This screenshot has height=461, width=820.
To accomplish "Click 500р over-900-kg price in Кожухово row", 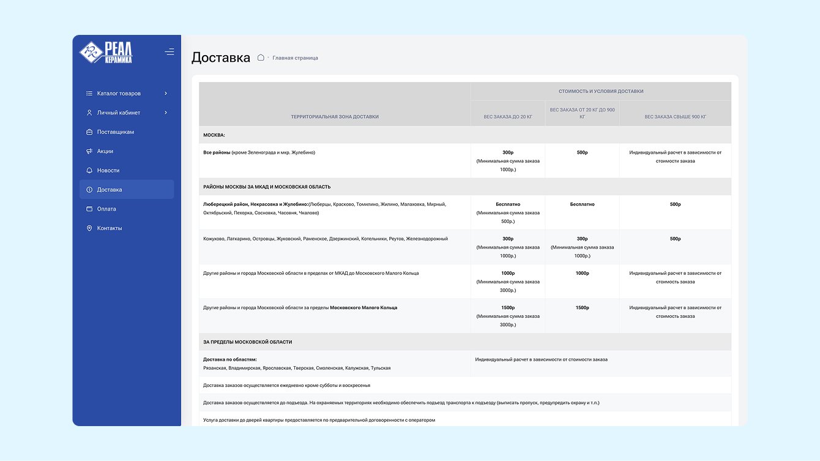I will click(675, 239).
